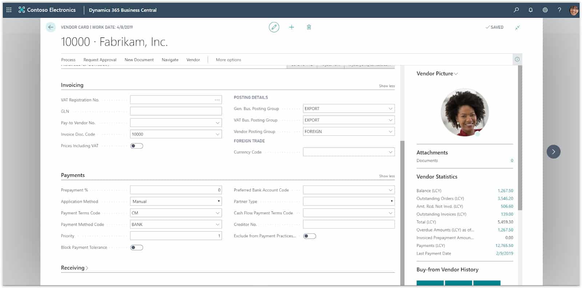Open Attachments Documents count 0

tap(512, 161)
